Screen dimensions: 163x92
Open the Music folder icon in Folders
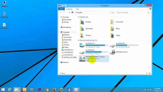[x=112, y=29]
